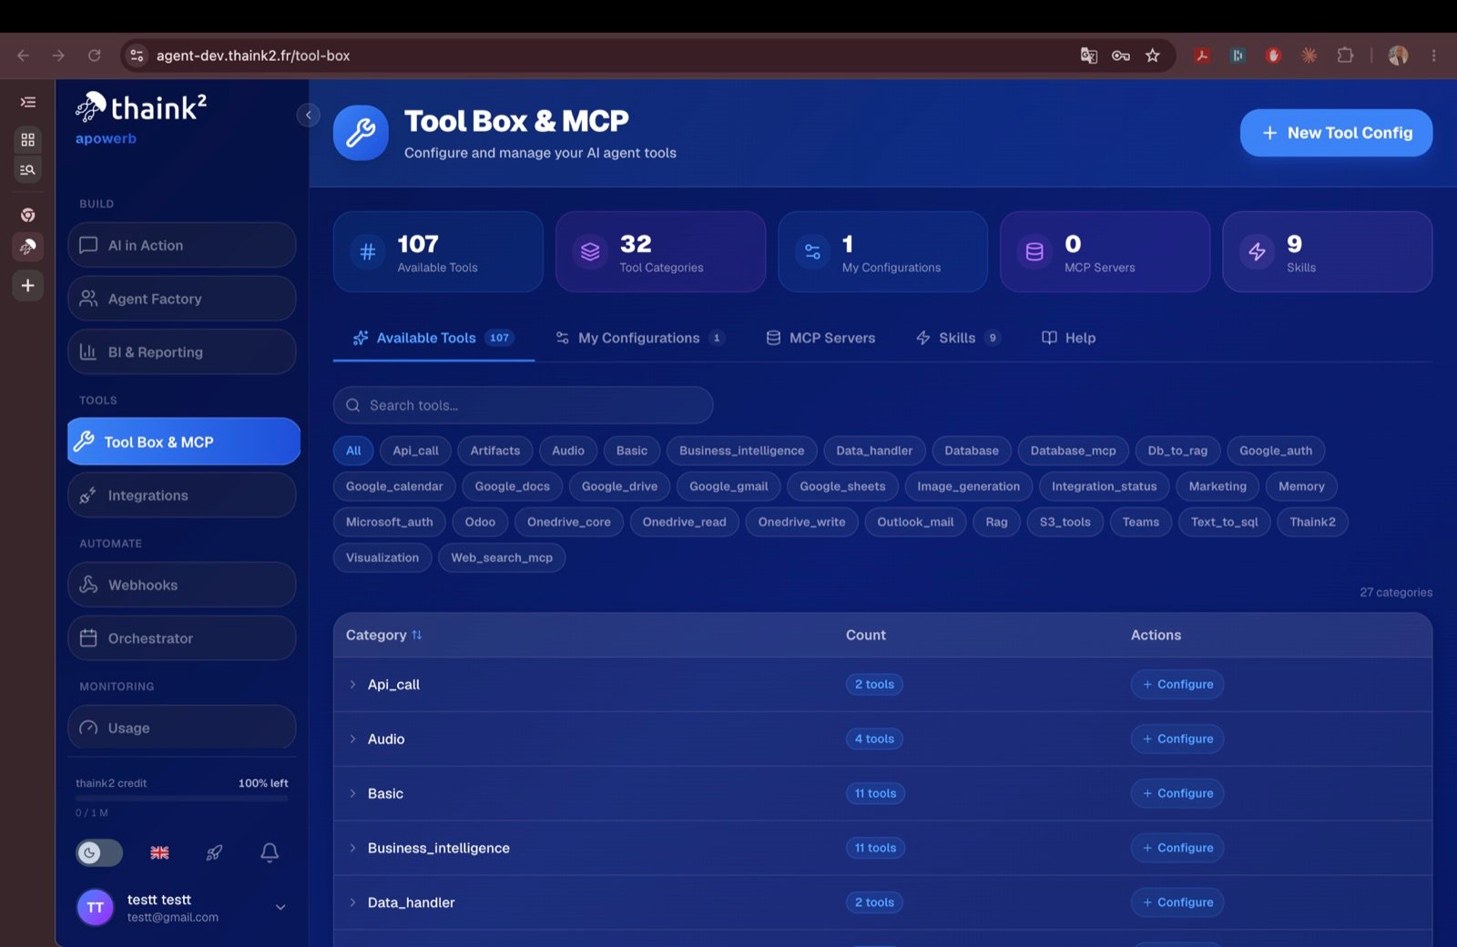Click the rocket icon in sidebar footer
Viewport: 1457px width, 947px height.
point(215,853)
